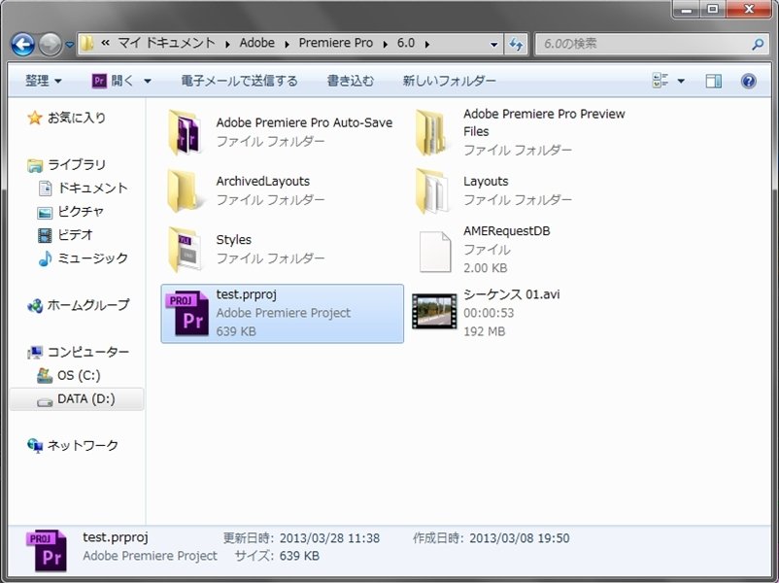Viewport: 779px width, 583px height.
Task: Click the Styles folder name
Action: [234, 240]
